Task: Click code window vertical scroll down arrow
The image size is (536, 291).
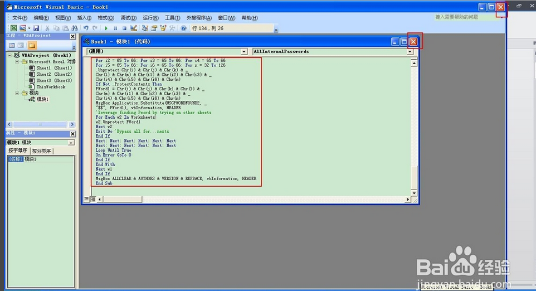Action: 414,193
